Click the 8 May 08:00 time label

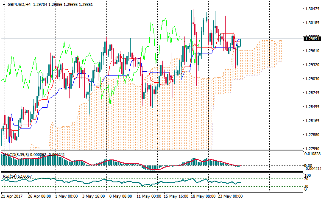(121, 197)
